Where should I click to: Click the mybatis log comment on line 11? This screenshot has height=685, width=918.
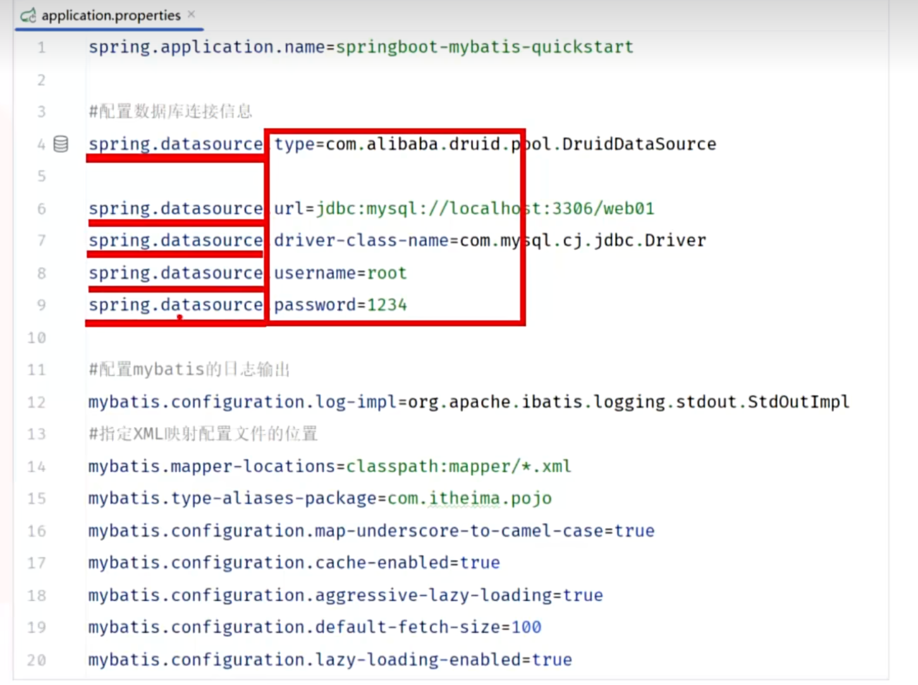coord(188,369)
